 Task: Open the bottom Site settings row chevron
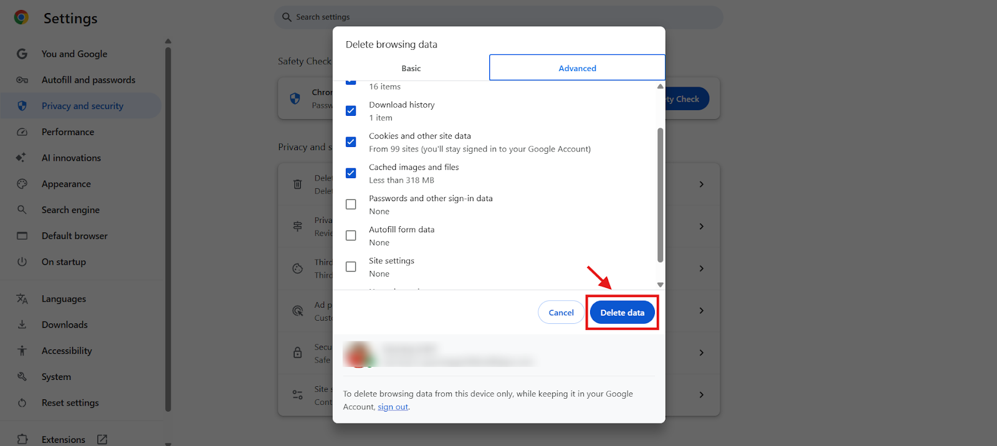click(702, 395)
